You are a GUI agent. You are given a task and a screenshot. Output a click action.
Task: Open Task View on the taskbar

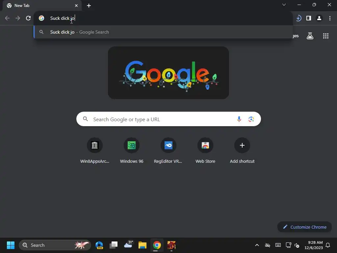click(x=114, y=245)
